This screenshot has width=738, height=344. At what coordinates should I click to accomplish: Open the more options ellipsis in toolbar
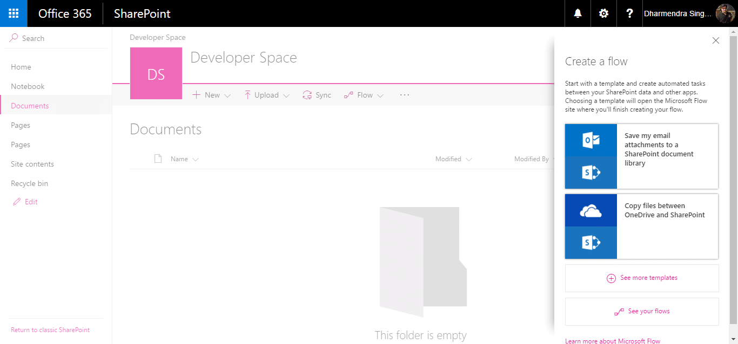click(405, 95)
